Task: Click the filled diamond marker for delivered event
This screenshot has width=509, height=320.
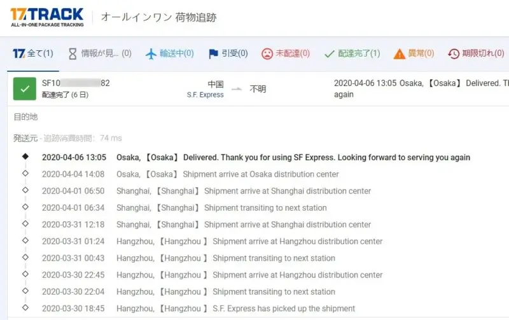Action: coord(25,157)
